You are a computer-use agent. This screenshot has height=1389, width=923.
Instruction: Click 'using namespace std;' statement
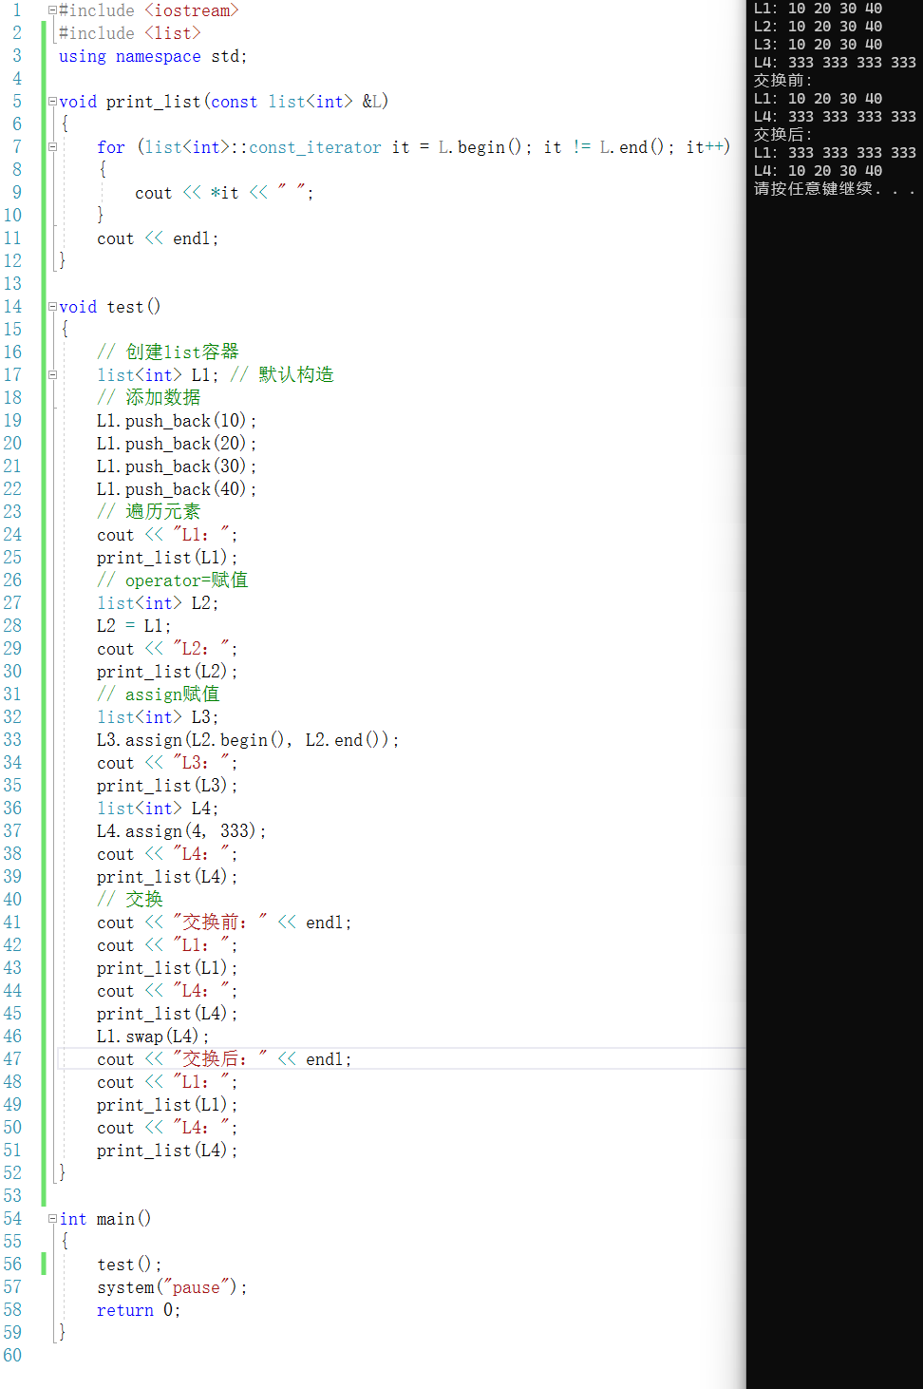(x=153, y=56)
